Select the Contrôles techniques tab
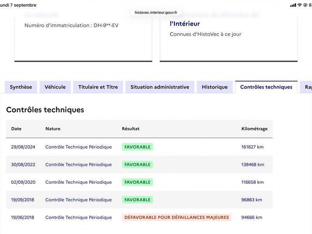312x234 pixels. [x=266, y=87]
